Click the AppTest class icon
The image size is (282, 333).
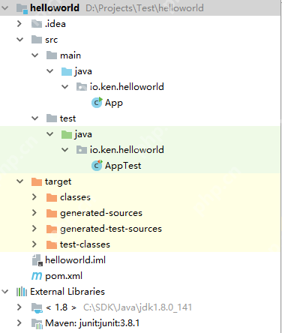point(97,166)
